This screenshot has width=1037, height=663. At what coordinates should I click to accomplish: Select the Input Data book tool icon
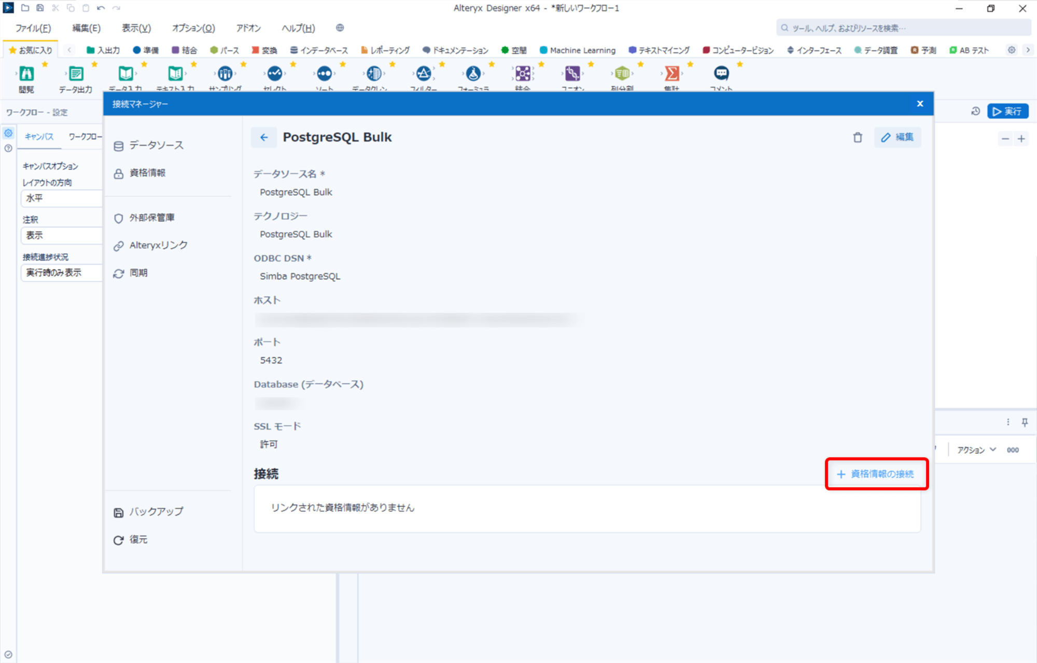point(125,74)
